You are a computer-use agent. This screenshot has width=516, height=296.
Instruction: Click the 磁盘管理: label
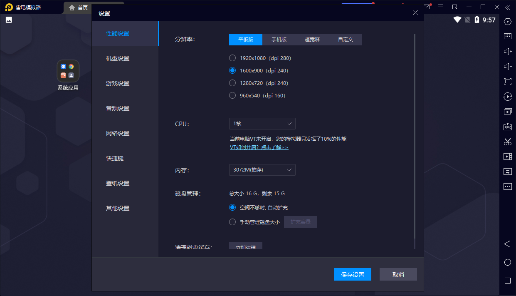click(188, 194)
